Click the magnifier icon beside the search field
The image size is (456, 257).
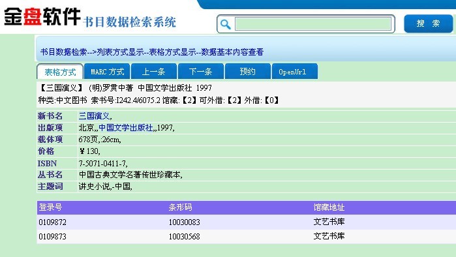coord(225,24)
